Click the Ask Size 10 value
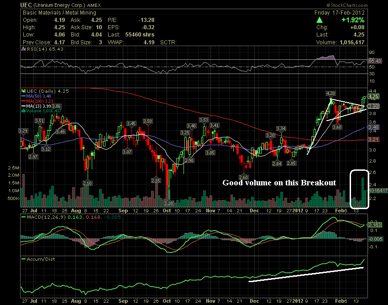 click(99, 27)
